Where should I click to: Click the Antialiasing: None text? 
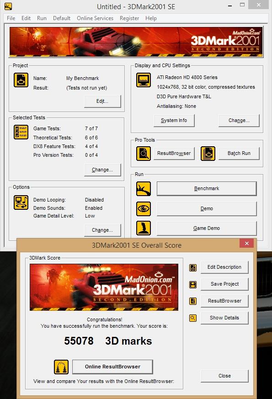[176, 106]
